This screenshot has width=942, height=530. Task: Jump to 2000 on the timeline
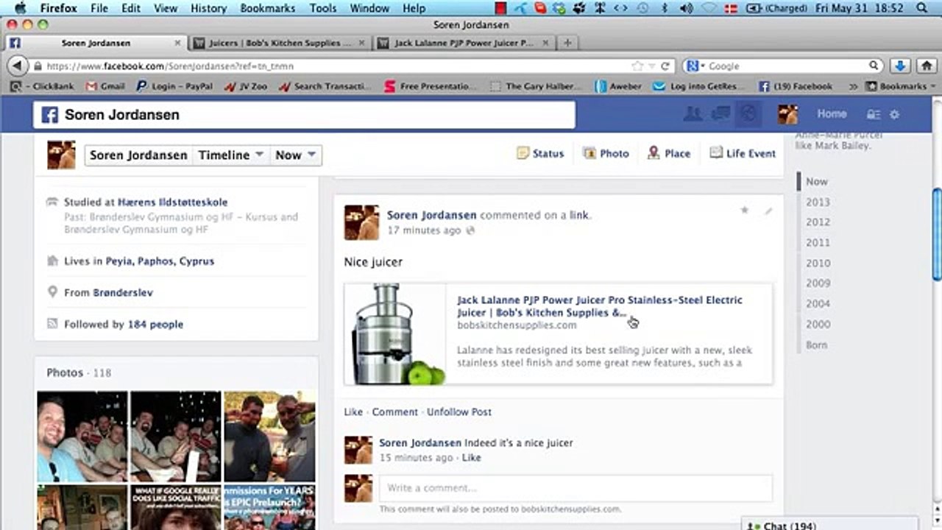(818, 325)
